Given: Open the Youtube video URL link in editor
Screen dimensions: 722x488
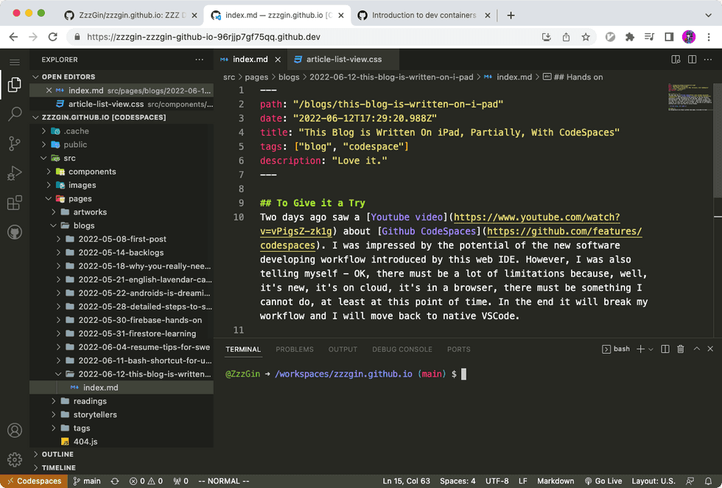Looking at the screenshot, I should coord(537,217).
